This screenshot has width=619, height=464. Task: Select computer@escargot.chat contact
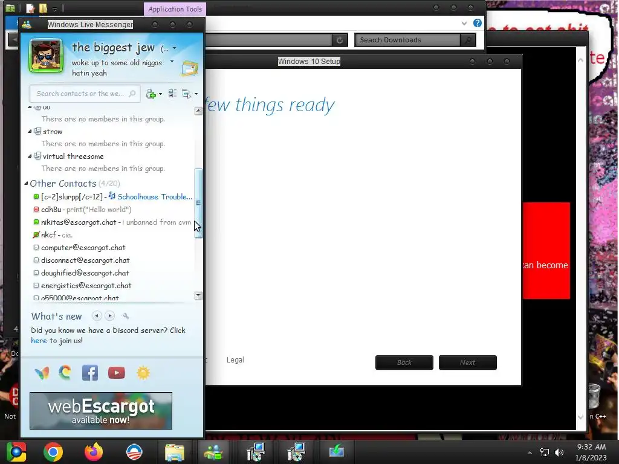point(83,247)
